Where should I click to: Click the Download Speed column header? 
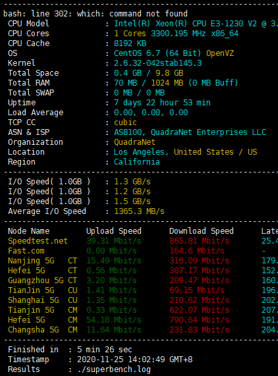pos(201,230)
